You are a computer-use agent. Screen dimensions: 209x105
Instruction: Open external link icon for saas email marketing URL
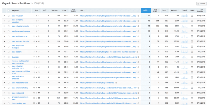pyautogui.click(x=138, y=88)
